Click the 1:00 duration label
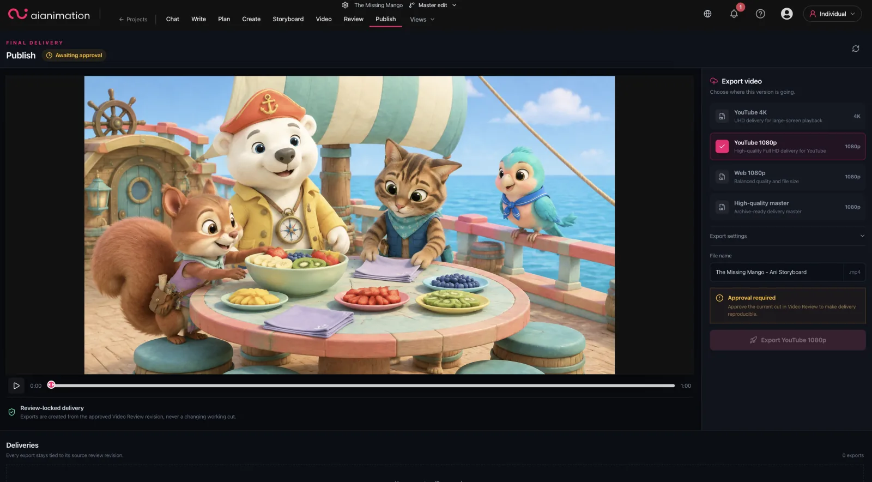872x482 pixels. coord(686,386)
